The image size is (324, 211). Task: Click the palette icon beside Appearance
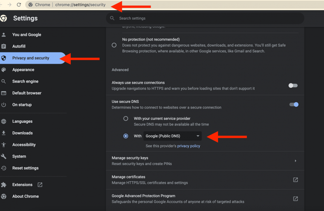pyautogui.click(x=3, y=70)
